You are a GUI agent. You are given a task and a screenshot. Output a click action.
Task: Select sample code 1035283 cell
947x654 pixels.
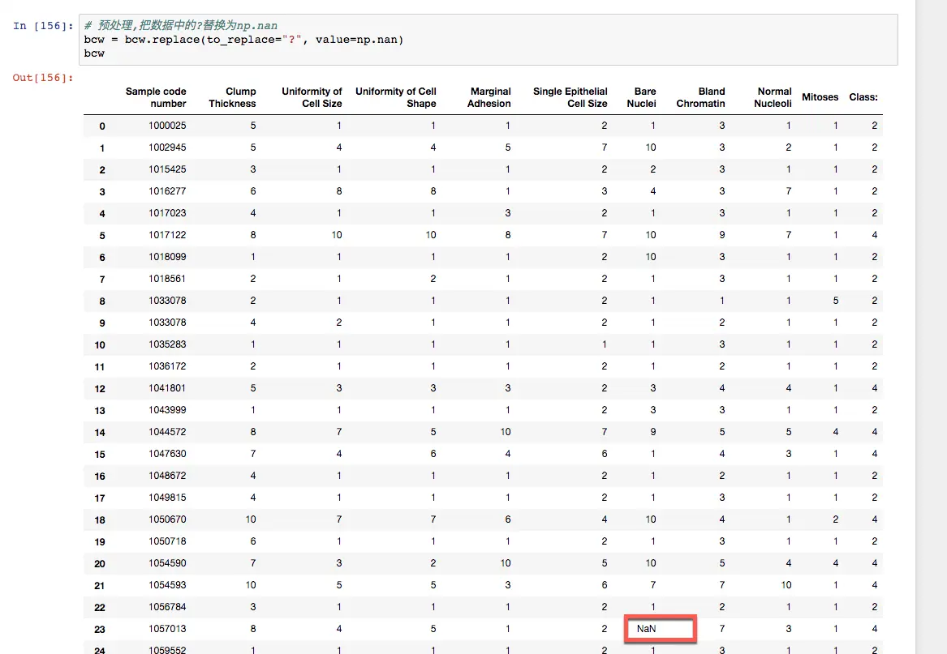[x=167, y=344]
